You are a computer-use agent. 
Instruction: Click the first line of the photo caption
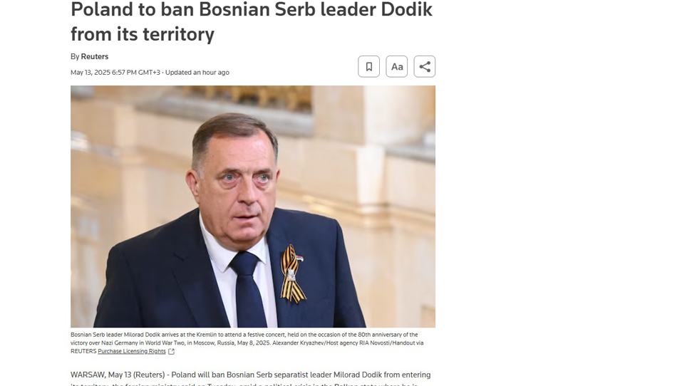(244, 334)
